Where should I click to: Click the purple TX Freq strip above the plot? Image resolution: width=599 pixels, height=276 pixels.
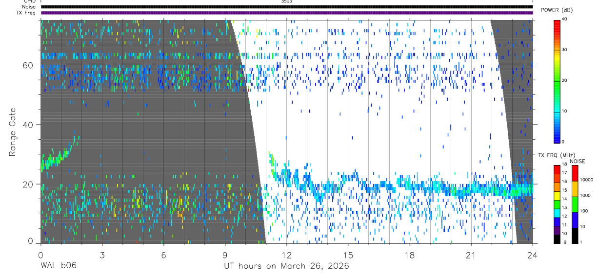pos(287,13)
